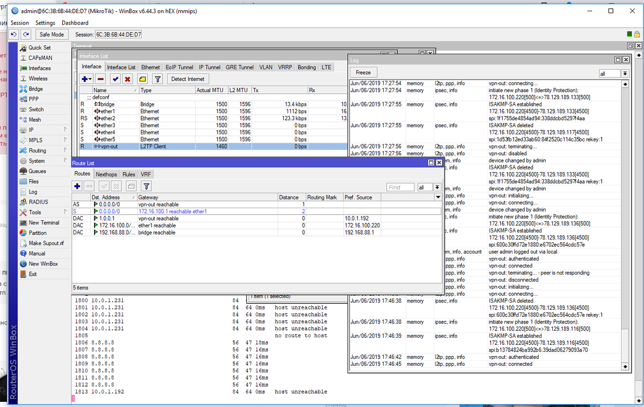Screen dimensions: 644x407
Task: Open the filter funnel in Route List
Action: tap(146, 187)
